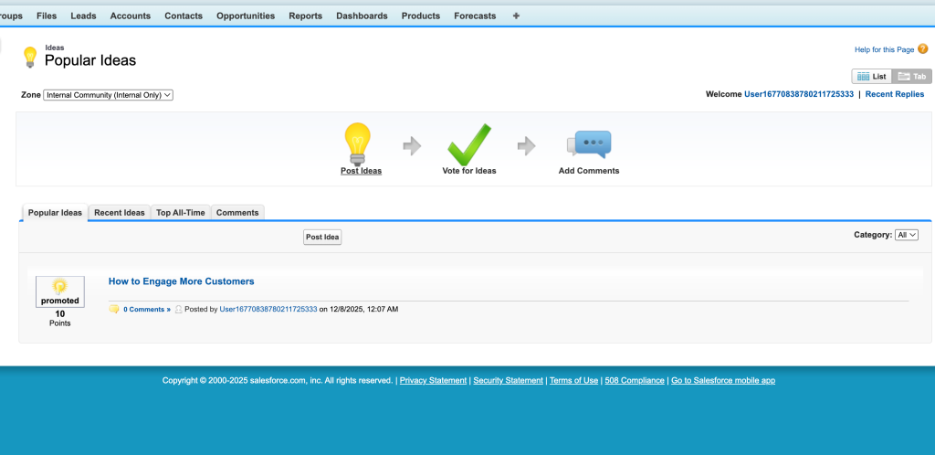Open the poster's user profile link under idea
This screenshot has width=935, height=455.
click(x=268, y=310)
